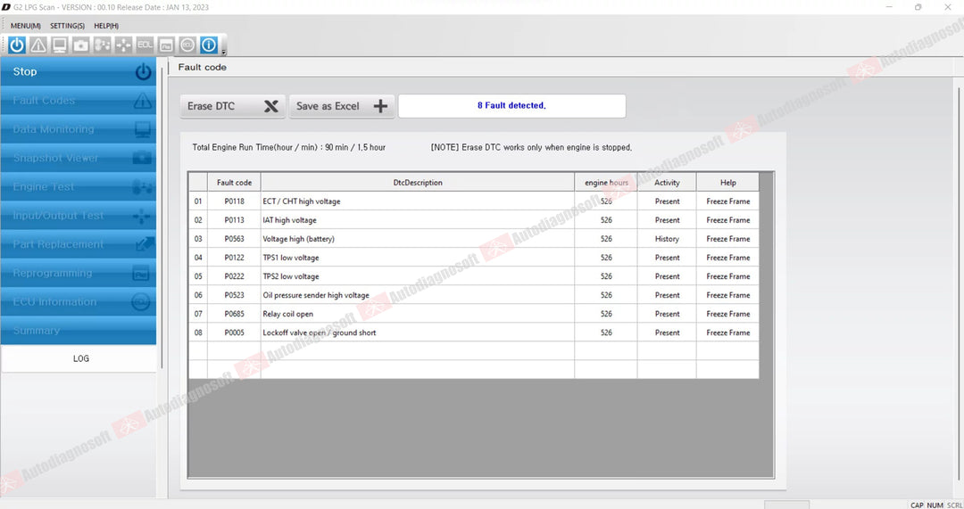Click the History activity cell
This screenshot has height=509, width=964.
[x=667, y=239]
